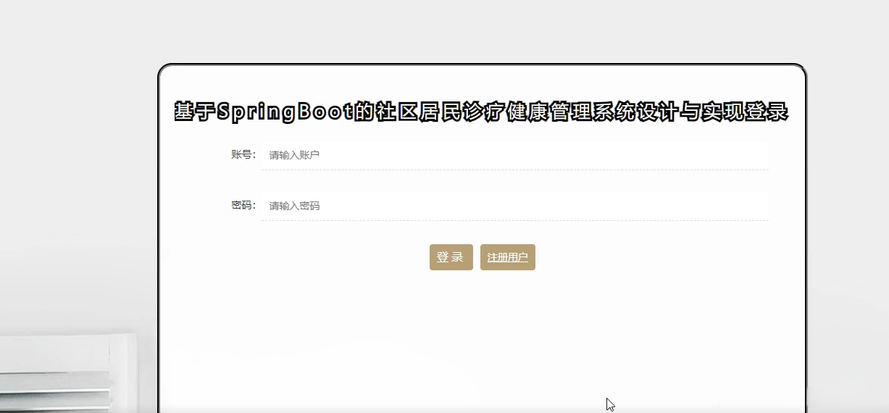Click the 密码: label text

[x=243, y=205]
